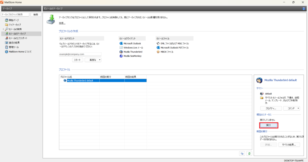
Task: Click the Eメールのエクスポート sidebar icon
Action: point(7,38)
